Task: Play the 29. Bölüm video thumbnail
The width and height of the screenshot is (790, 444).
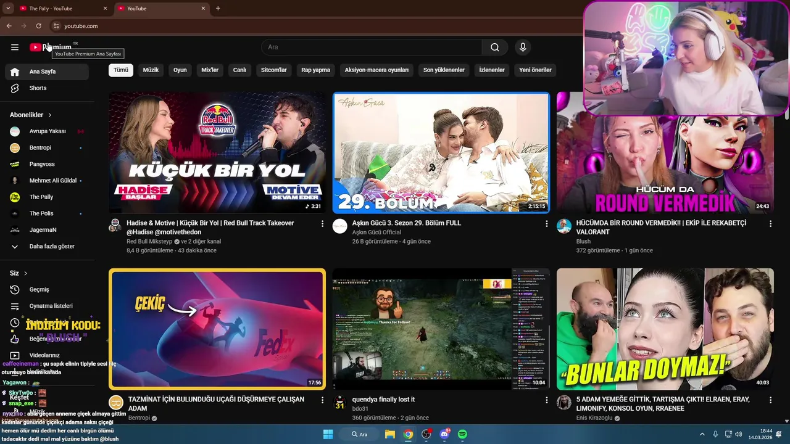Action: pos(441,153)
